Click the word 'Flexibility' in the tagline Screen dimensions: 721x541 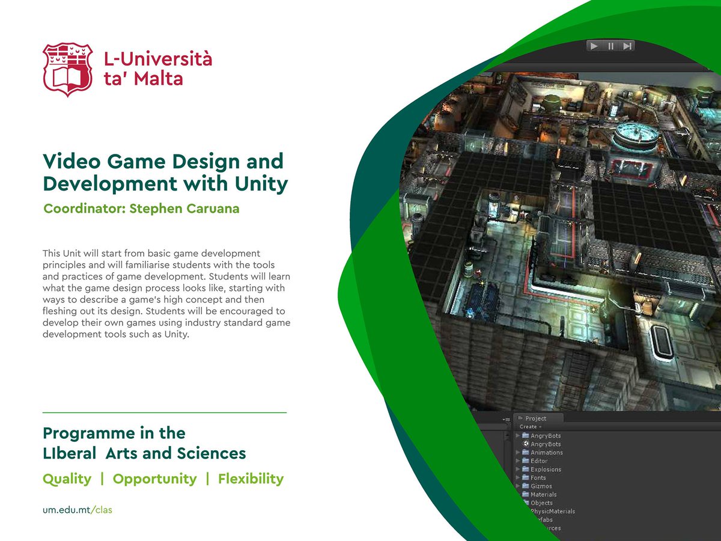click(x=251, y=479)
